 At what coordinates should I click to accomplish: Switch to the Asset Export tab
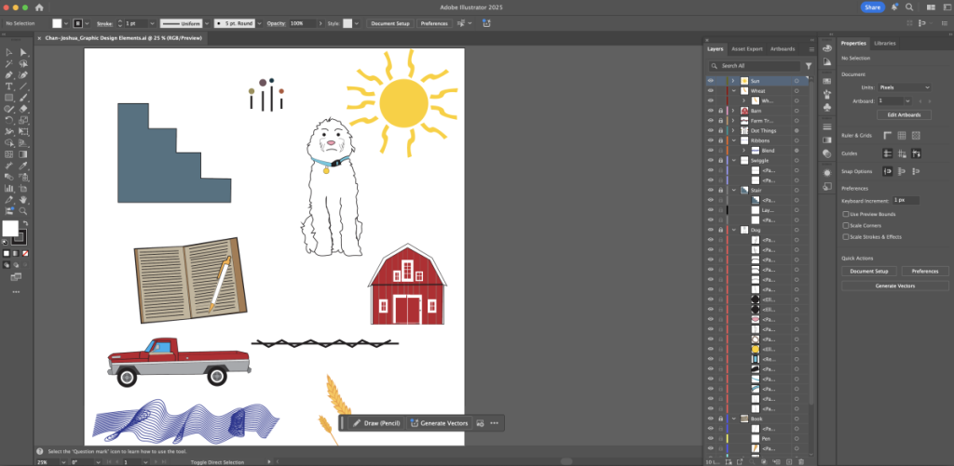tap(746, 48)
